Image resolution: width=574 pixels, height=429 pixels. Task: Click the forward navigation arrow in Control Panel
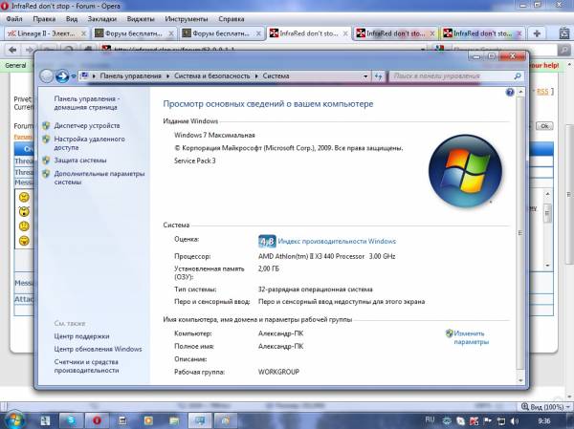[x=62, y=76]
